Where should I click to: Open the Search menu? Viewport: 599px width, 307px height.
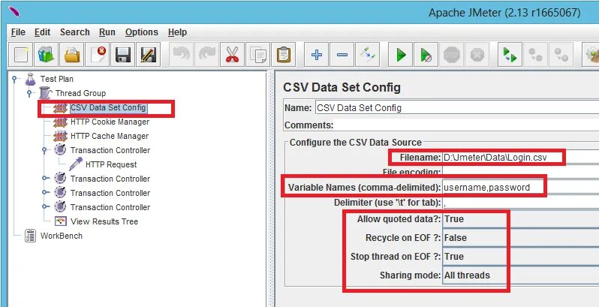tap(75, 32)
